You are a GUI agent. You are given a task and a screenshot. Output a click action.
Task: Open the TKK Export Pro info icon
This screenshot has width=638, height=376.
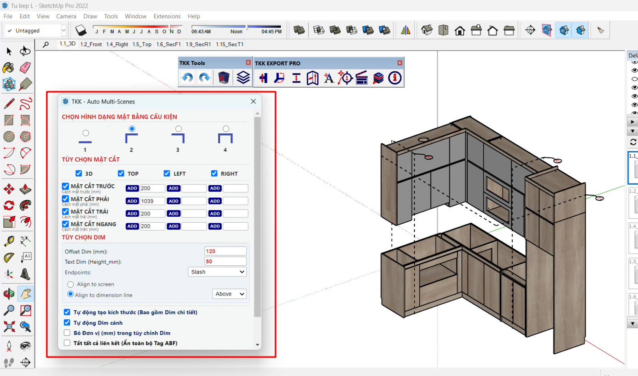click(x=395, y=78)
